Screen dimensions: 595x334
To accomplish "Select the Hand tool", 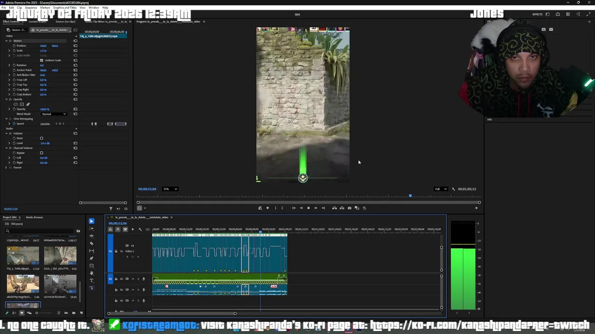I will [92, 273].
